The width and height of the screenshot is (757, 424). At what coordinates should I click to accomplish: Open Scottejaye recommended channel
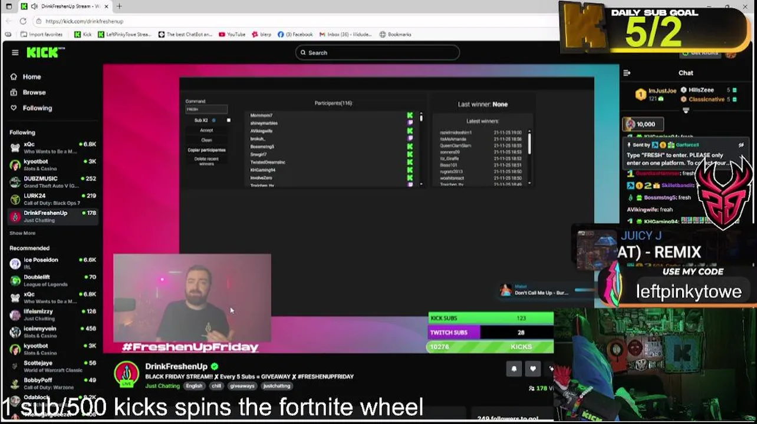pos(53,366)
